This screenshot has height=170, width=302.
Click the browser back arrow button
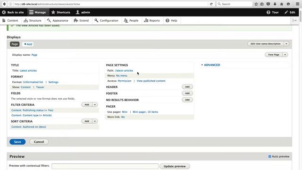tap(4, 4)
